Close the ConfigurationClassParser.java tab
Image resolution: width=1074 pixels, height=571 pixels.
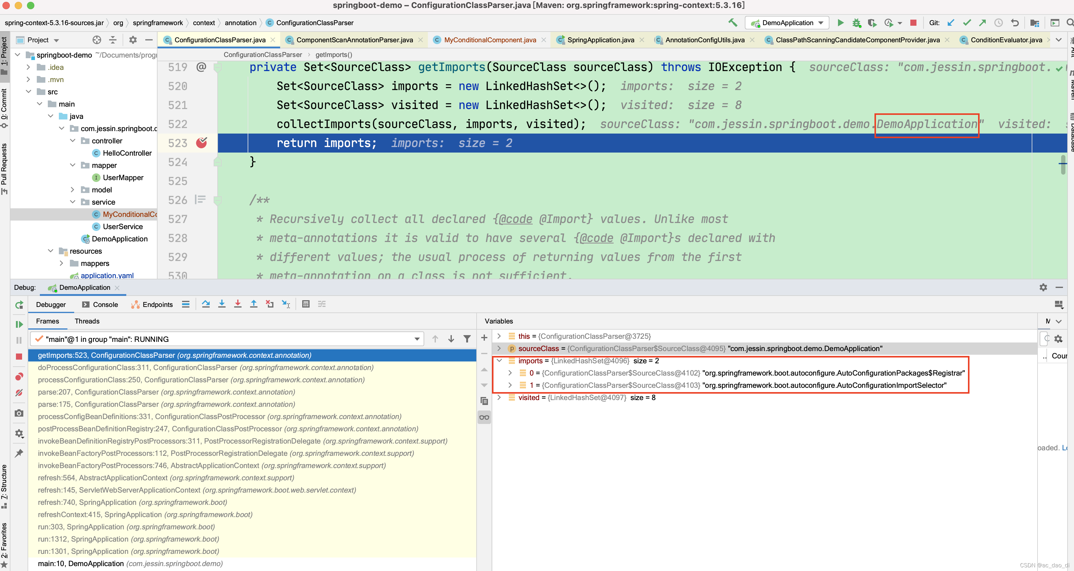pyautogui.click(x=273, y=40)
